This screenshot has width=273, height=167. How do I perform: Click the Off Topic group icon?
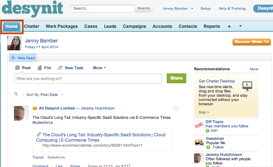[199, 125]
